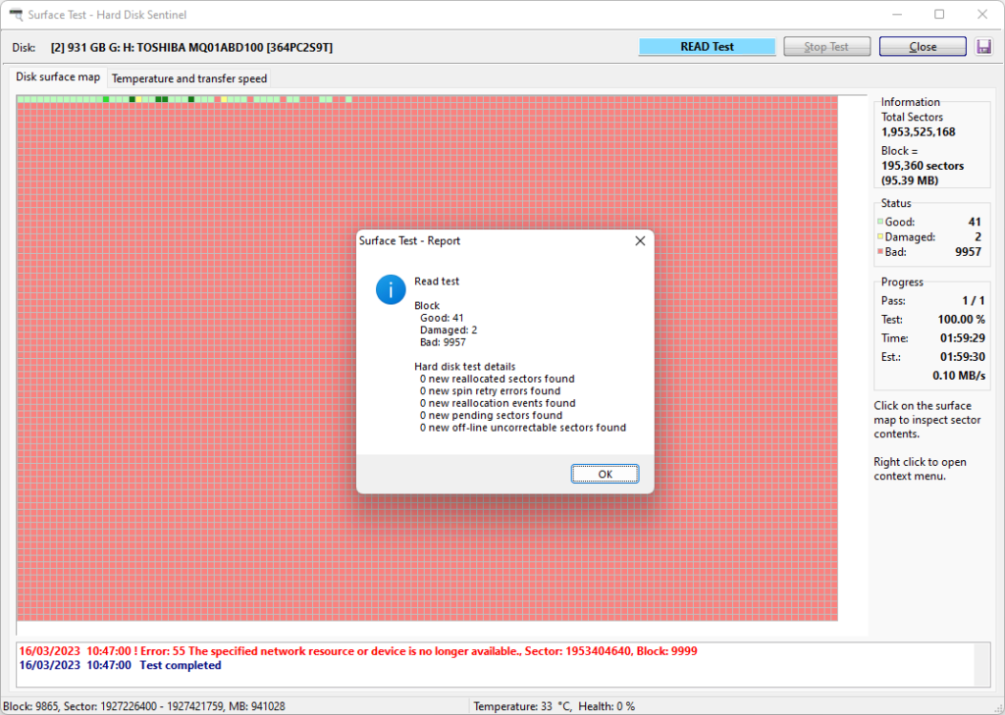Click the block size '195,360 sectors' text
Screen dimensions: 1005x715
coord(923,166)
